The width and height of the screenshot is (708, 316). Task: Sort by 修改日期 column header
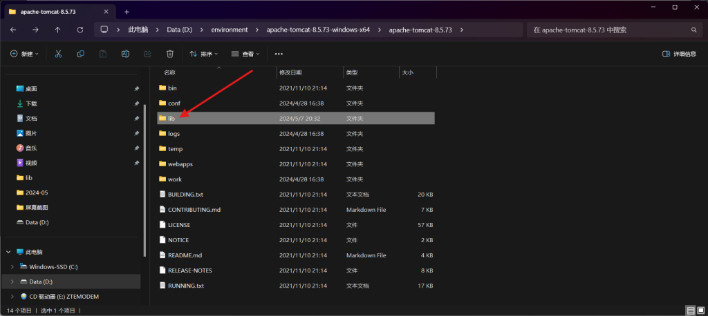click(x=290, y=72)
